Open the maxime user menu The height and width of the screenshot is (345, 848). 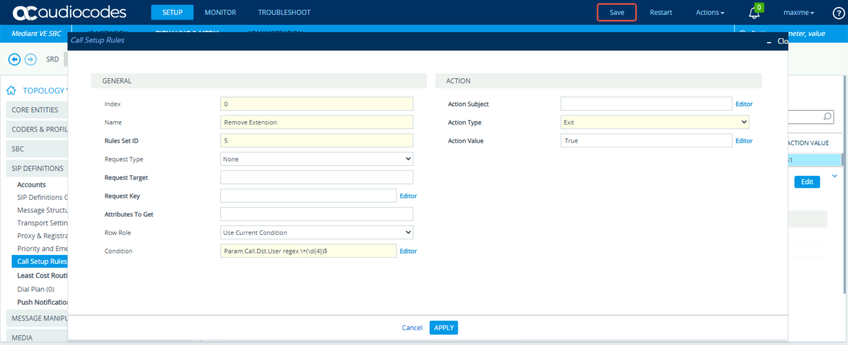coord(798,12)
